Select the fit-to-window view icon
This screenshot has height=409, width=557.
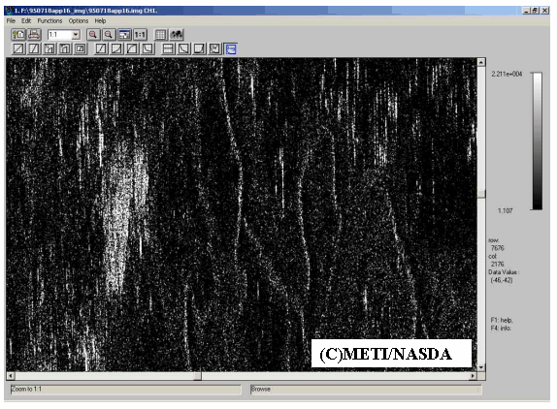click(124, 35)
